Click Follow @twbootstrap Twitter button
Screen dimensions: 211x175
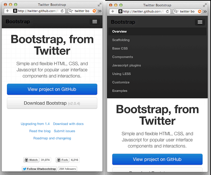tap(39, 169)
